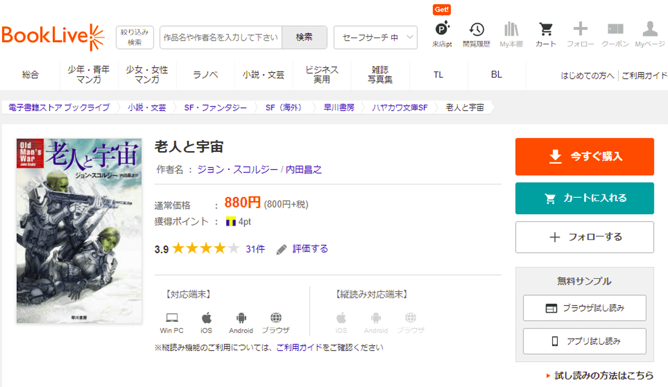Toggle the 絞り込み検索 filter button
668x387 pixels.
[135, 38]
